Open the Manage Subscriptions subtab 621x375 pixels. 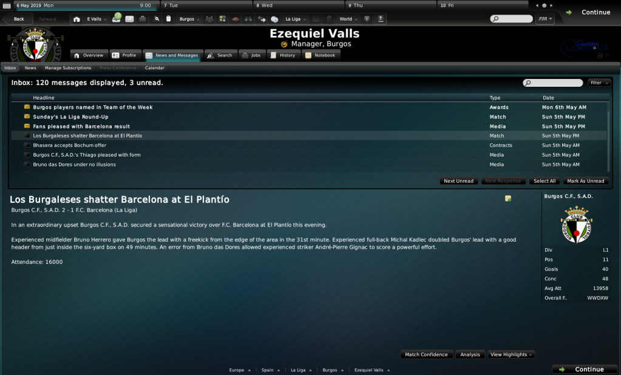point(68,68)
